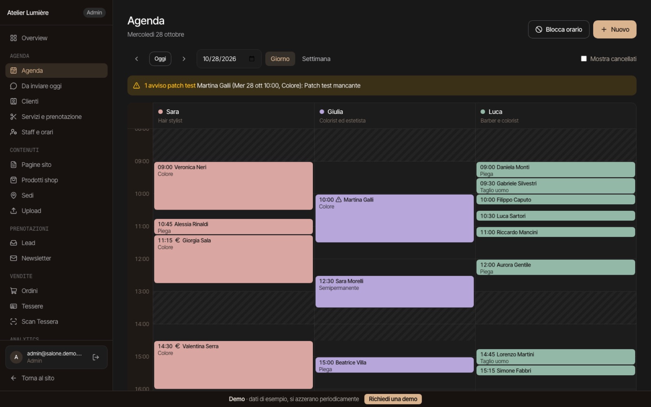Click the Blocca orario button
The image size is (651, 407).
[x=559, y=29]
